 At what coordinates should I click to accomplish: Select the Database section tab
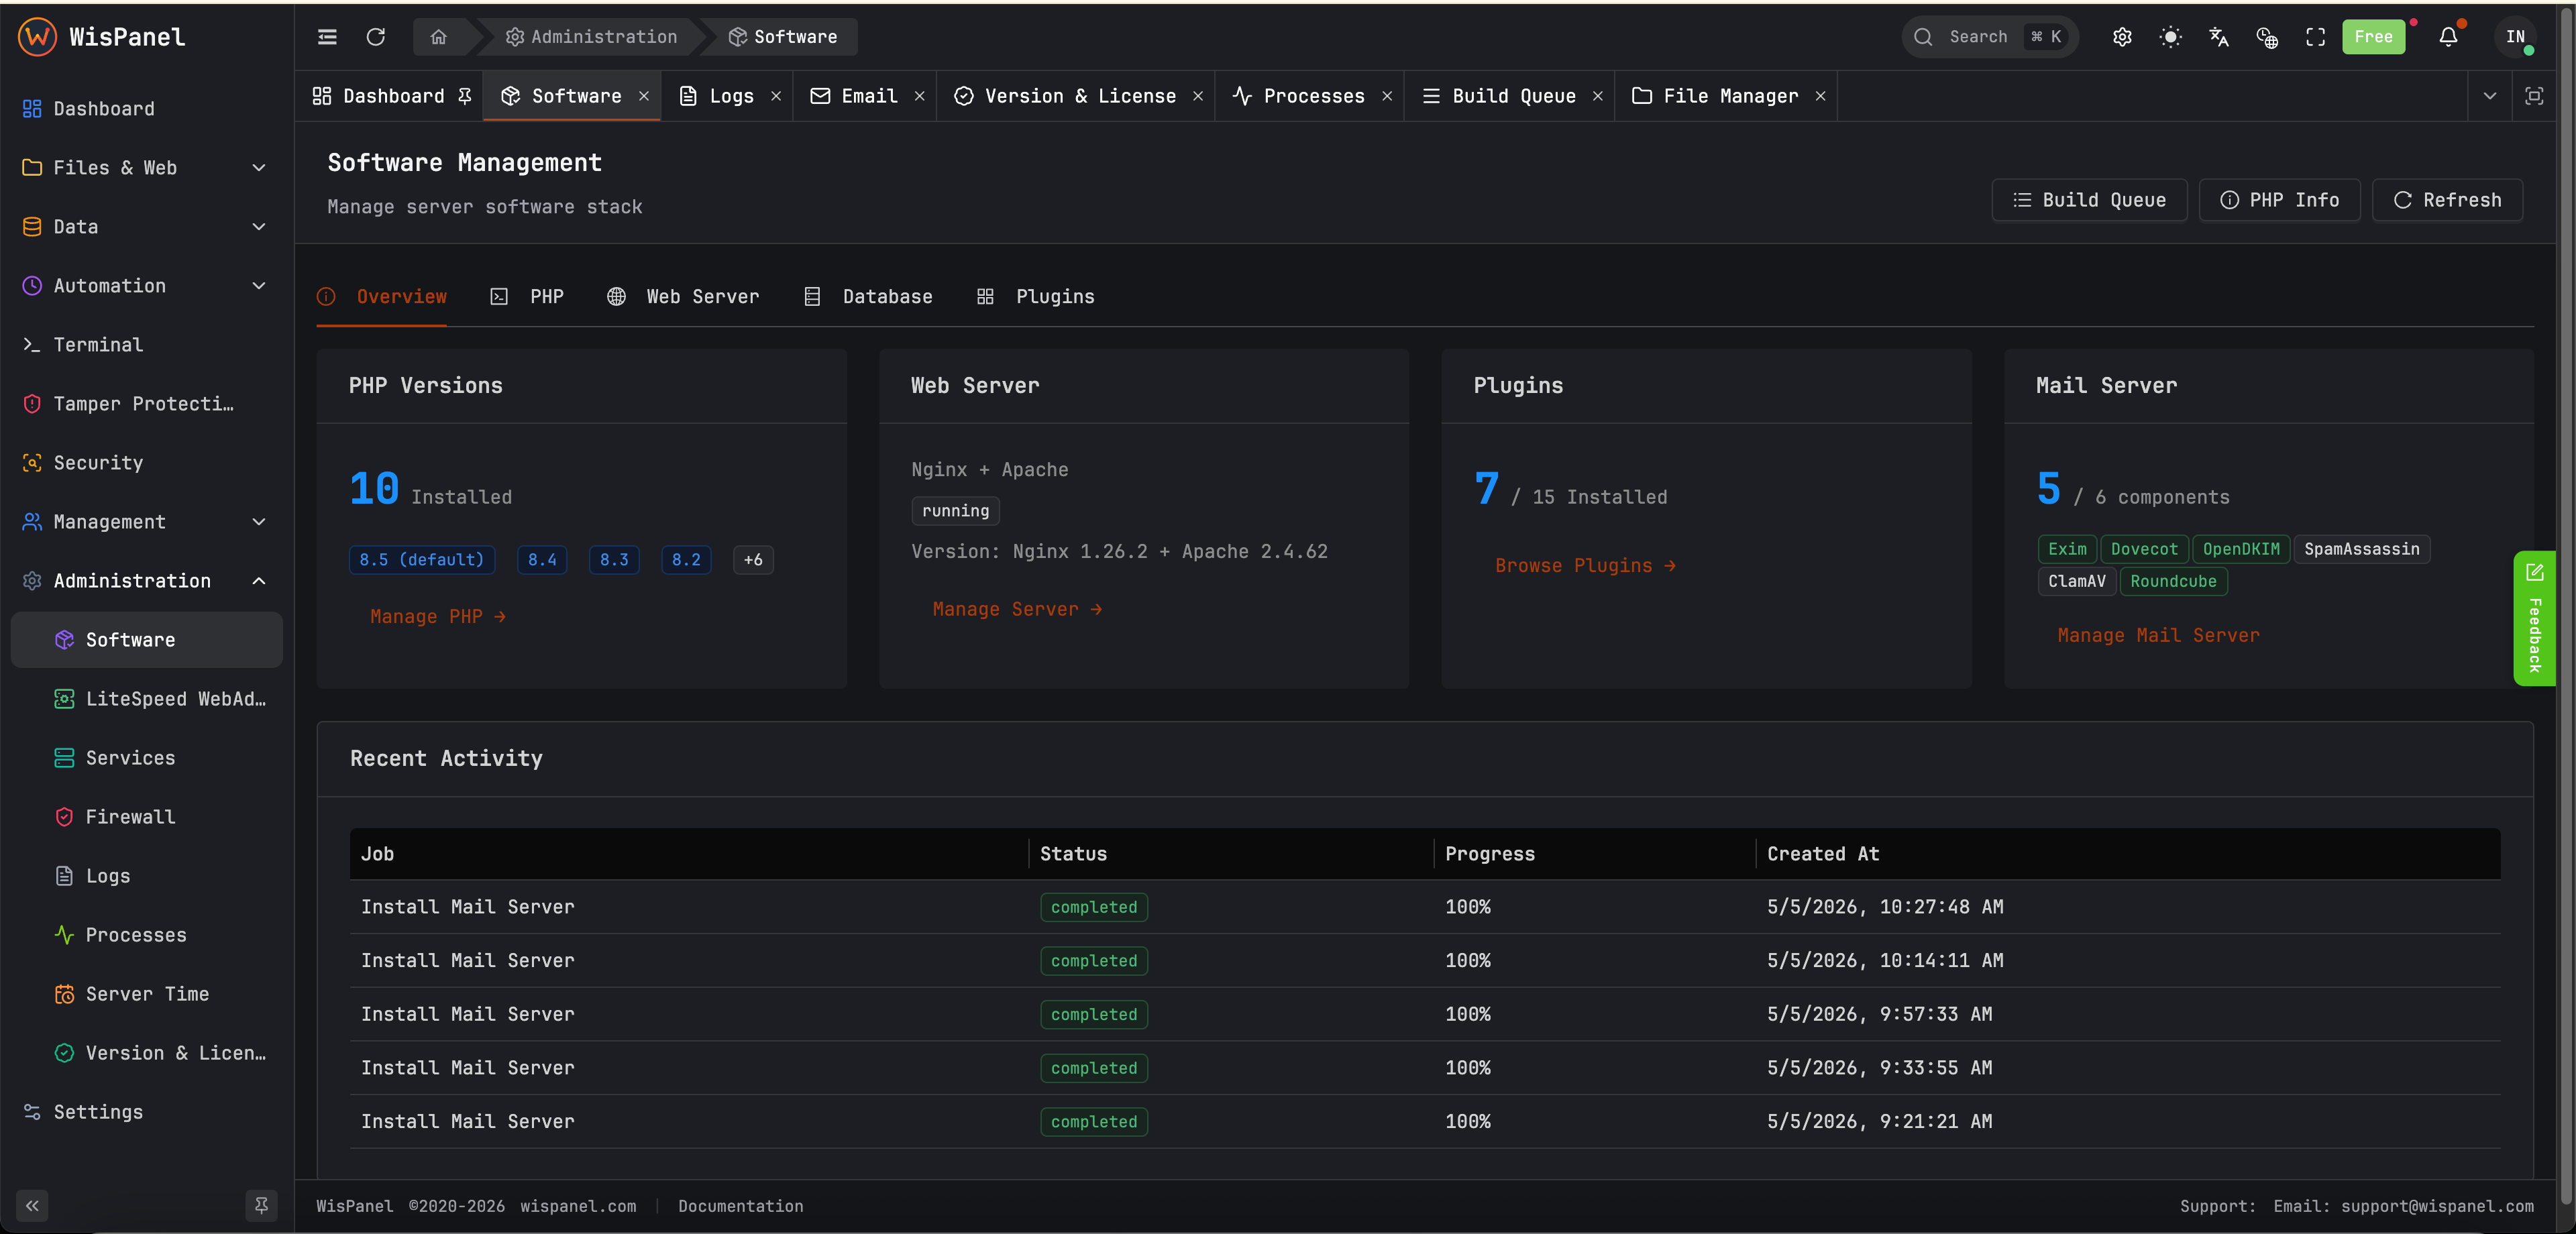pyautogui.click(x=868, y=296)
